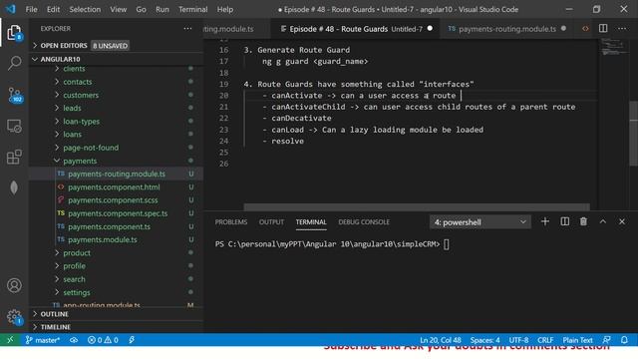Split the editor to the right
Viewport: 638px width, 359px height.
(603, 29)
